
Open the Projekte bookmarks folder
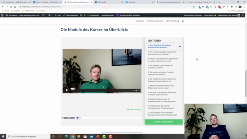tap(15, 11)
